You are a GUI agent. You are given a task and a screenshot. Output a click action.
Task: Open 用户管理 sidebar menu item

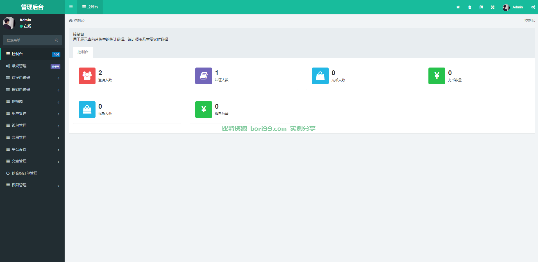pyautogui.click(x=32, y=113)
